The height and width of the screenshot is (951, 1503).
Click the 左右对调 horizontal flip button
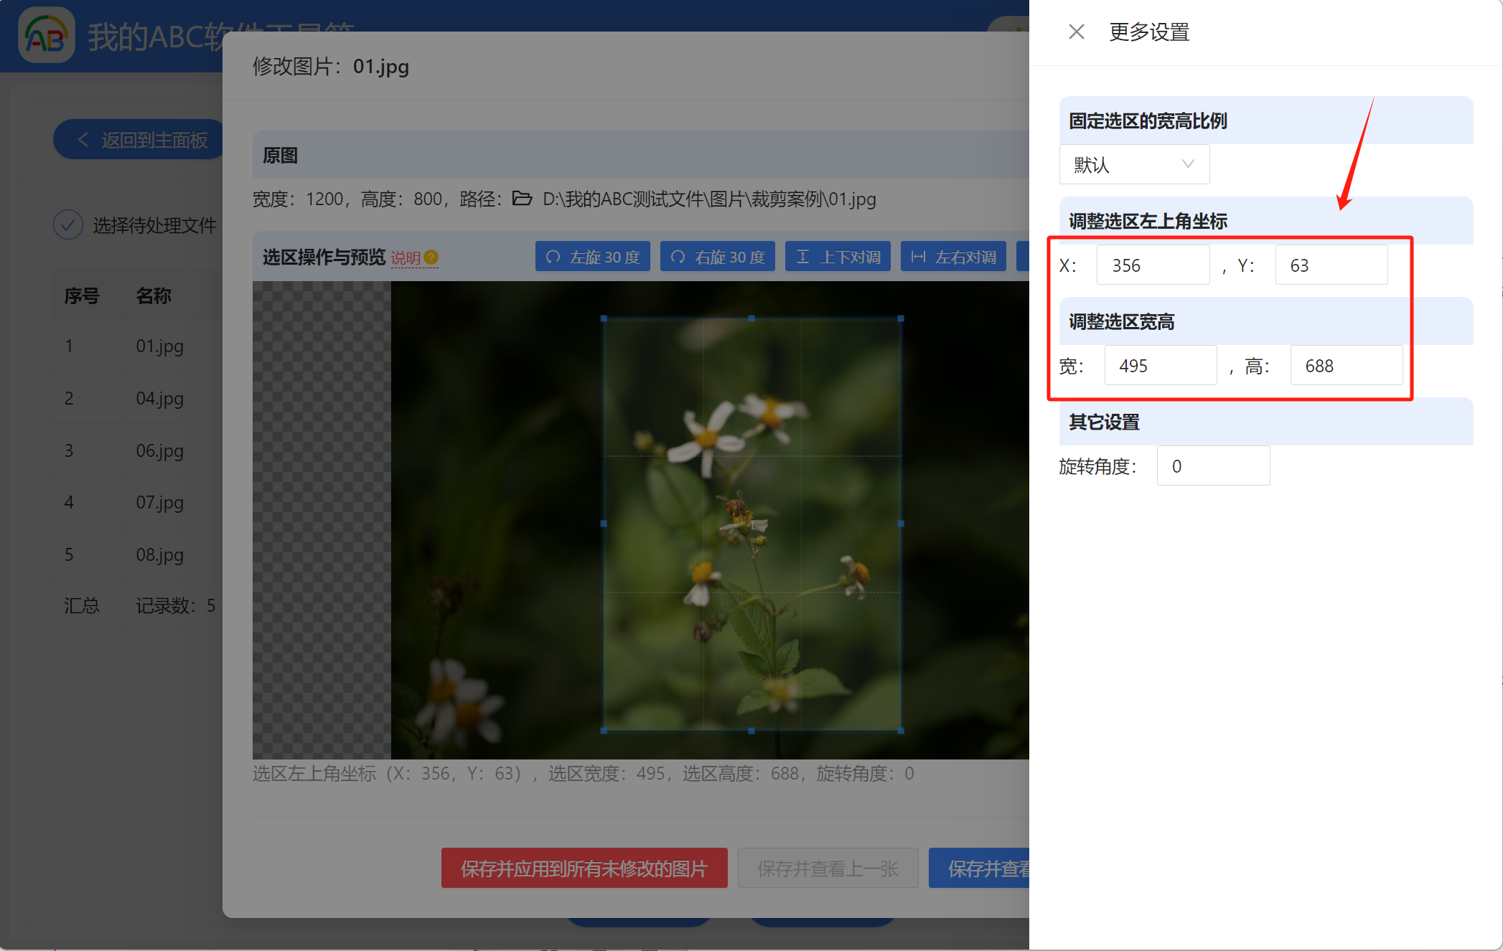click(953, 257)
